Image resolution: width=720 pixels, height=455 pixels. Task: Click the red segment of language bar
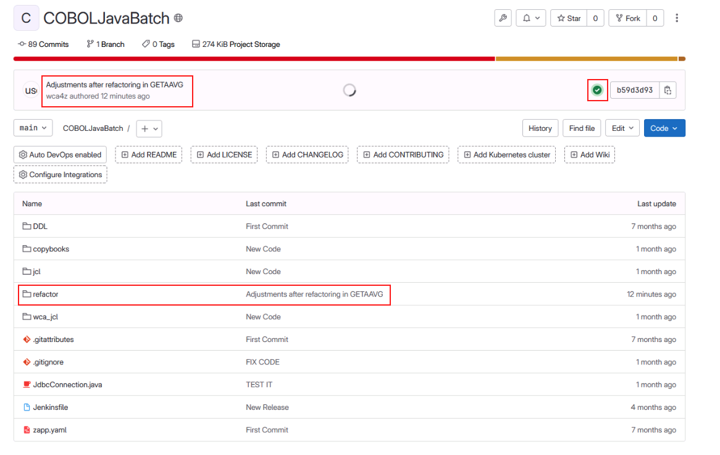(254, 59)
